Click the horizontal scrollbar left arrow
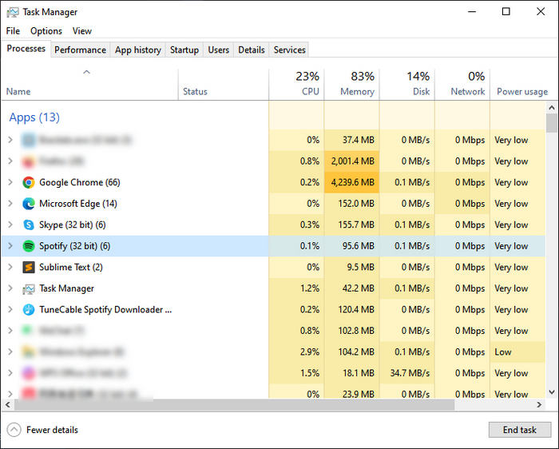559x449 pixels. click(7, 405)
